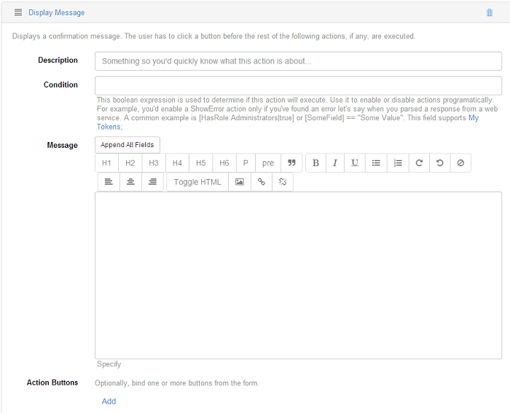510x413 pixels.
Task: Center align the message text
Action: [130, 182]
